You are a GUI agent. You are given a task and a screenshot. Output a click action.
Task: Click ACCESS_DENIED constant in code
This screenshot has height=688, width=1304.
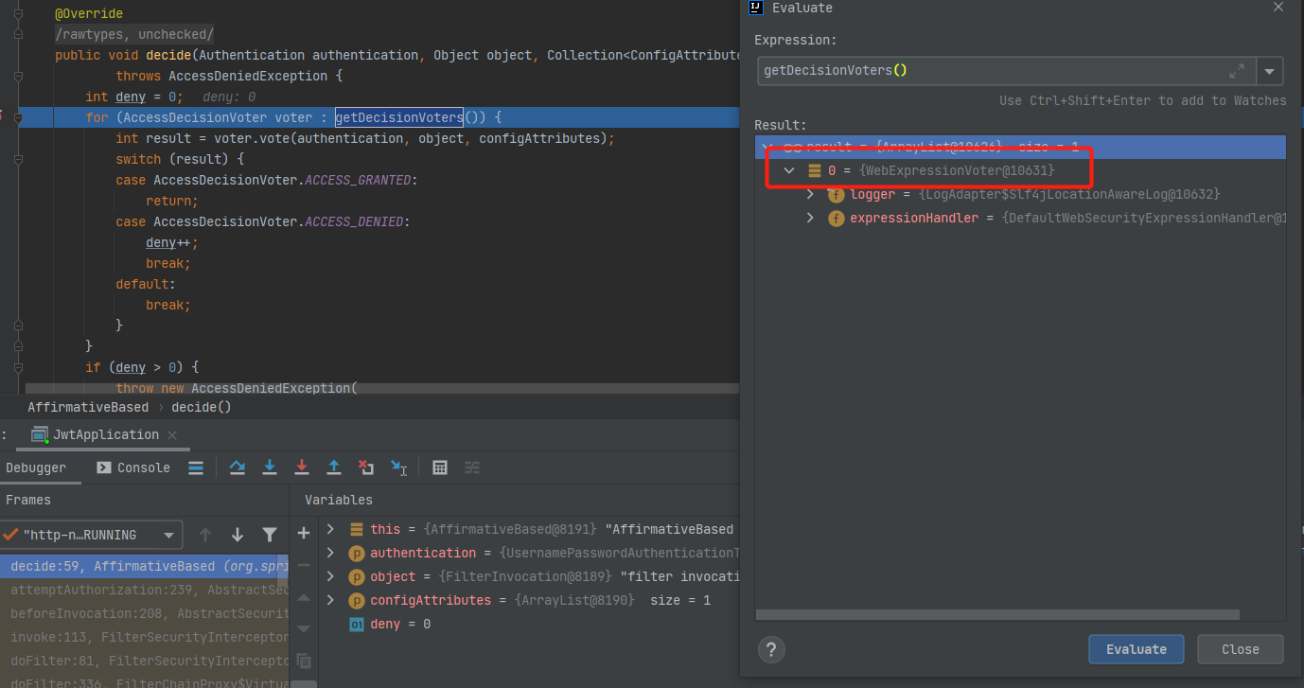click(355, 221)
